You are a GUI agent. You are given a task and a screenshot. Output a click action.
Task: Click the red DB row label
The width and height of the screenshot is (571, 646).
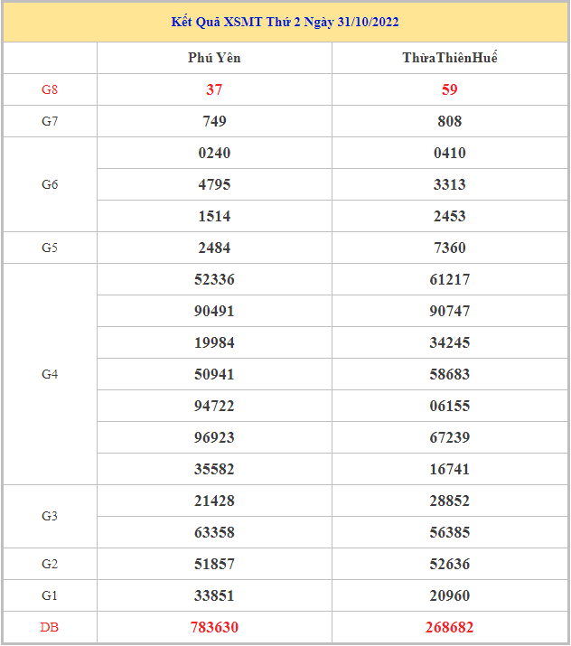(50, 627)
